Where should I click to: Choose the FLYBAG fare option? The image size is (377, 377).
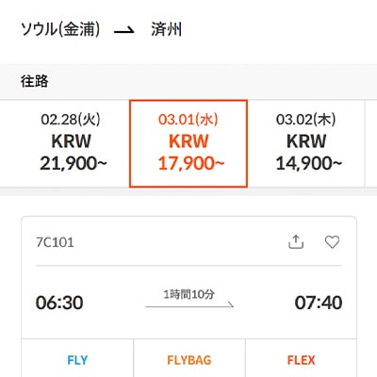tap(189, 360)
